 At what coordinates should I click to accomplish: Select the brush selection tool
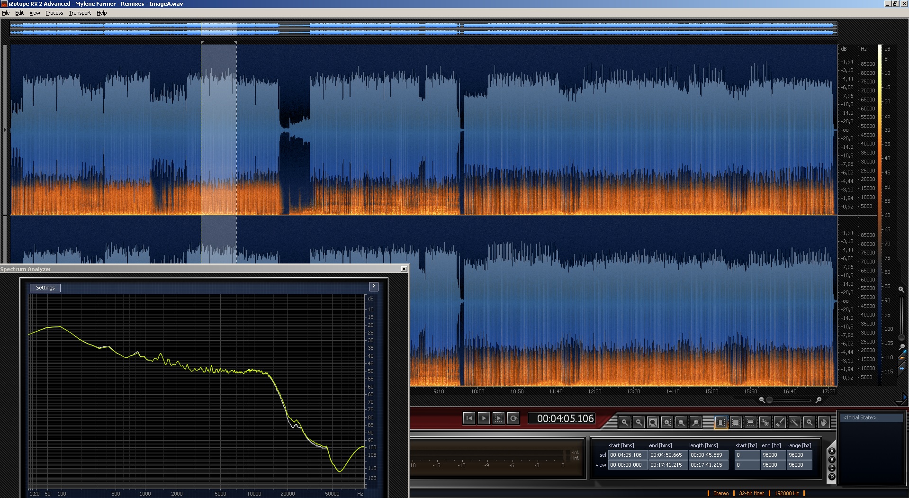pos(780,422)
